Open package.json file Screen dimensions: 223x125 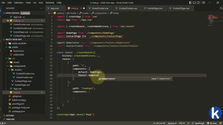click(x=18, y=111)
